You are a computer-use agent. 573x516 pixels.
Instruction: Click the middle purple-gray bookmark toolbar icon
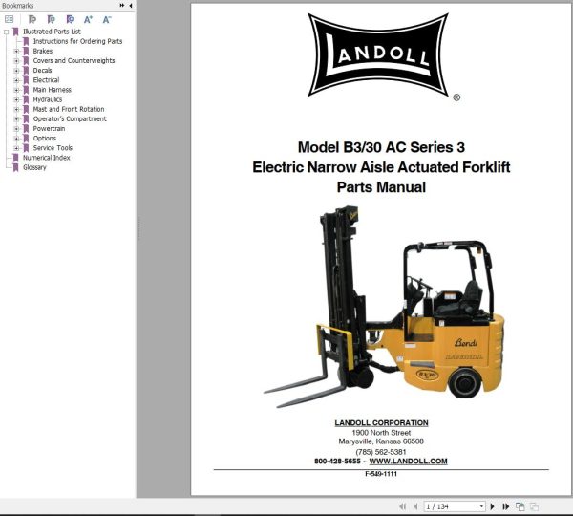pyautogui.click(x=52, y=19)
